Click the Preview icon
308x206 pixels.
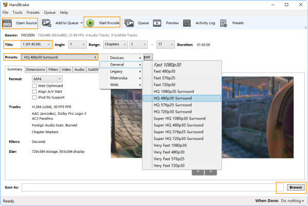pos(157,23)
